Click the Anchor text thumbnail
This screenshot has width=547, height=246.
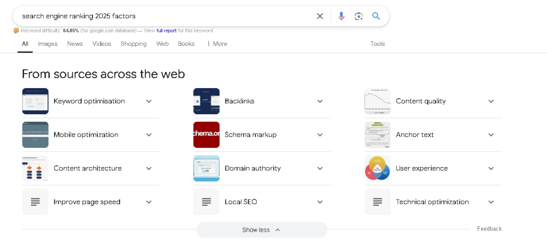(x=378, y=134)
